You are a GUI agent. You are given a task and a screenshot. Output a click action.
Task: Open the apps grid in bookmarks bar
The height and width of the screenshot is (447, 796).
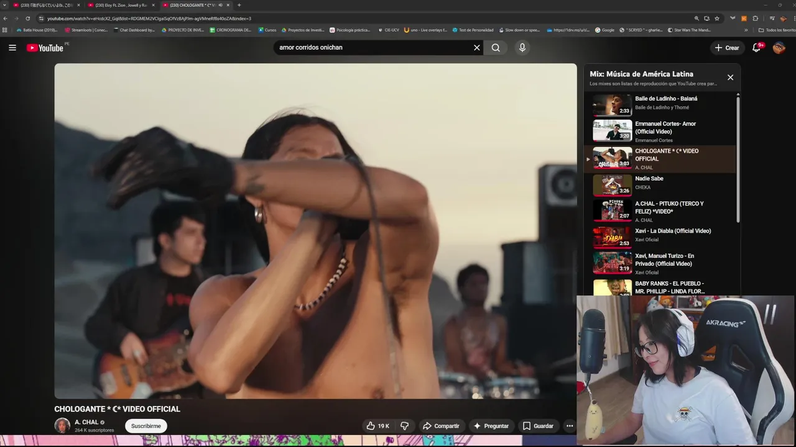pyautogui.click(x=5, y=30)
